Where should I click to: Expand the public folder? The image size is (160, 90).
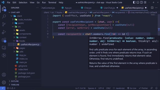(13, 23)
